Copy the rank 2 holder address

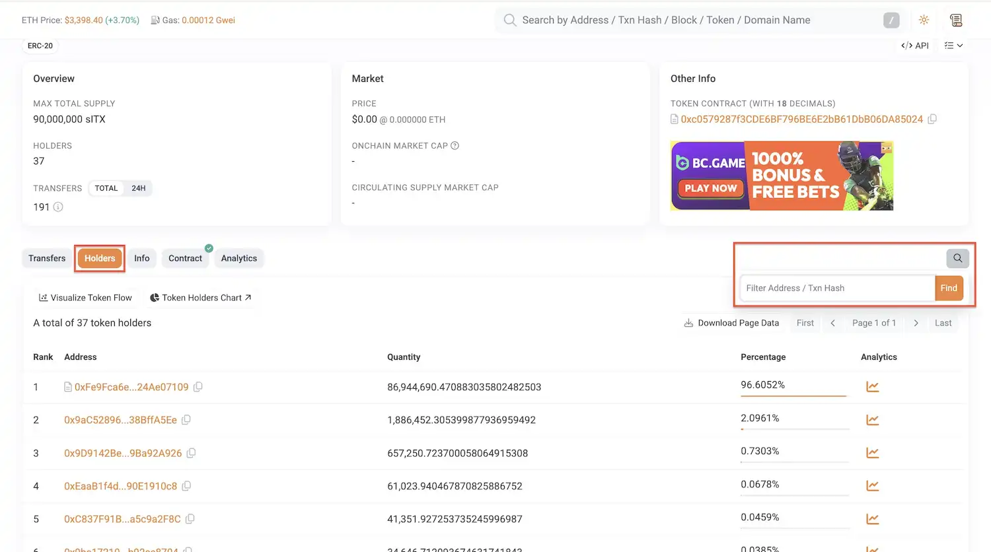tap(186, 420)
